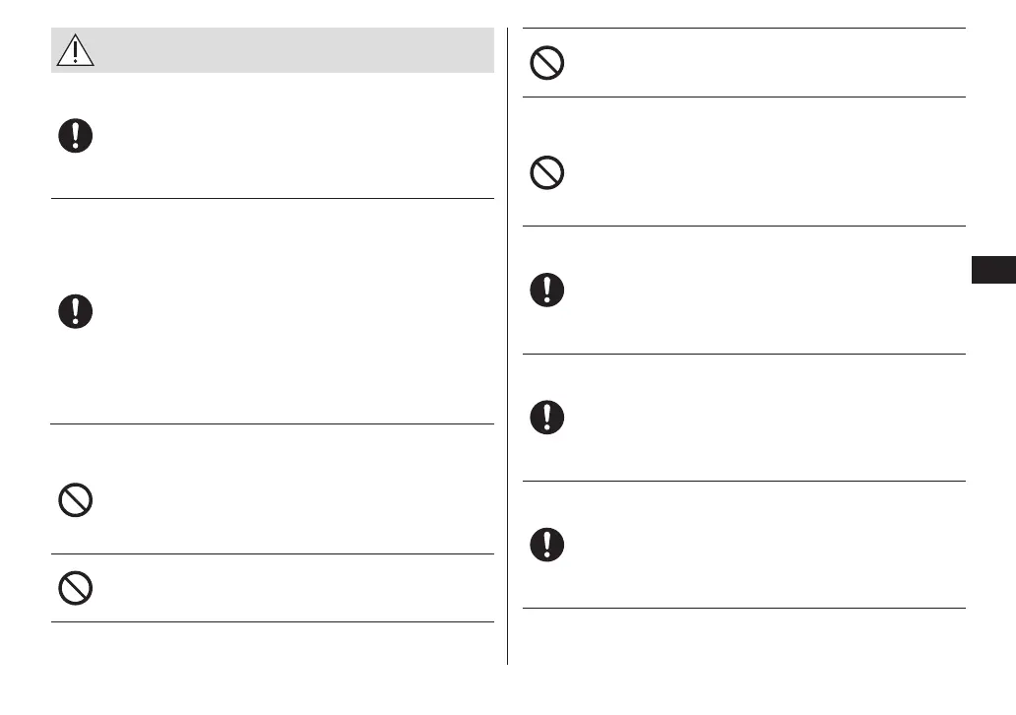Click the first exclamation icon in right column

[x=547, y=290]
